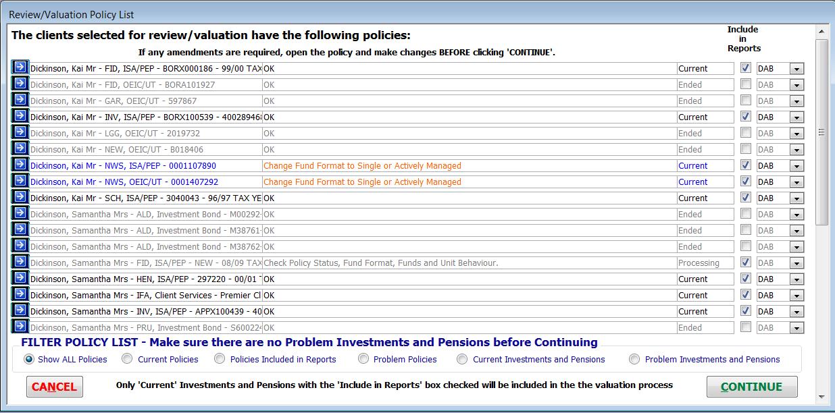Expand DAB dropdown for IFA Client Services row
This screenshot has height=413, width=835.
796,296
